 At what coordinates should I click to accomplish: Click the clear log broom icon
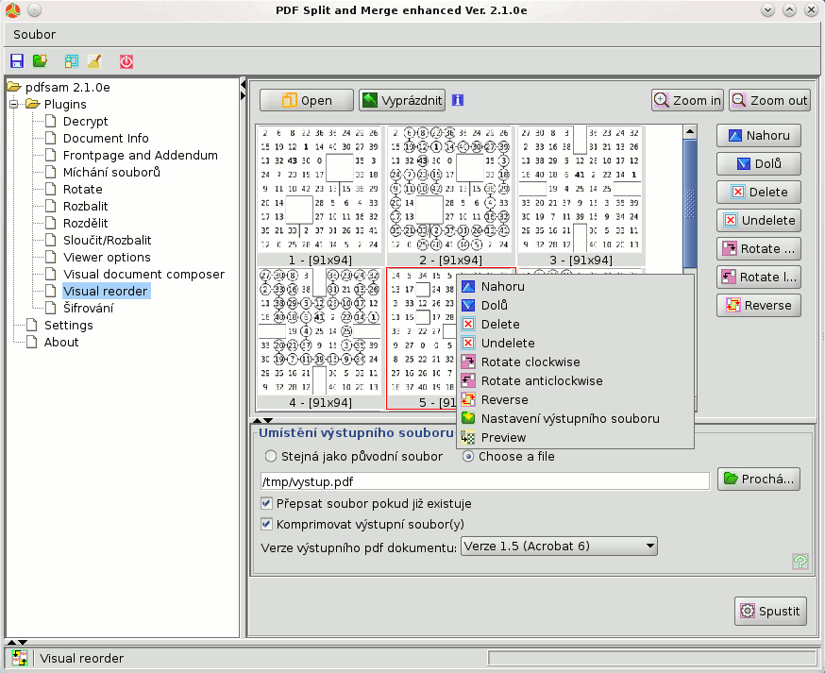[x=94, y=61]
